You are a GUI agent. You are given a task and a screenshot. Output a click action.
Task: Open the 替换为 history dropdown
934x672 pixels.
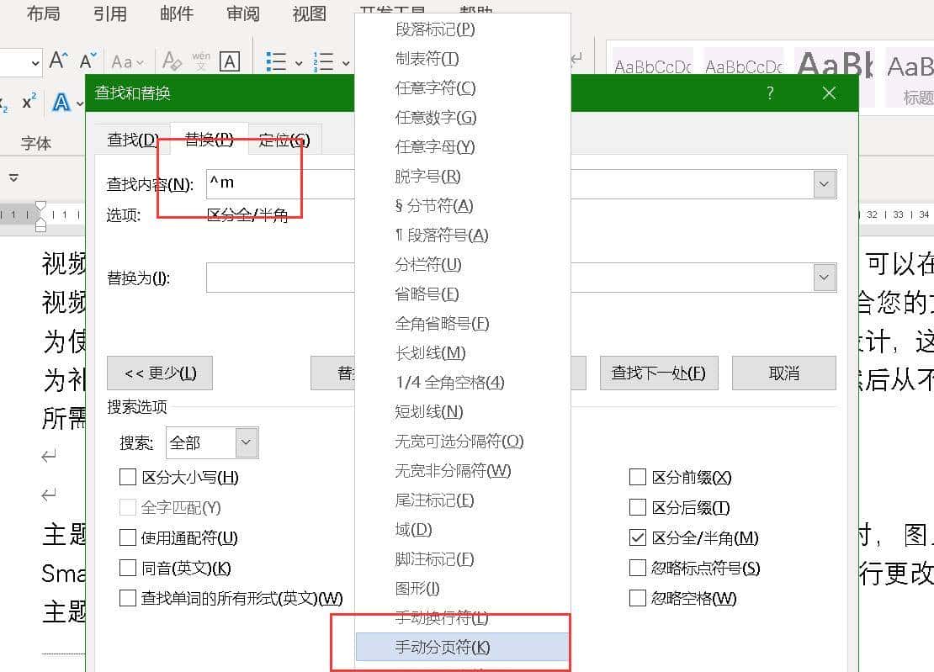tap(825, 277)
